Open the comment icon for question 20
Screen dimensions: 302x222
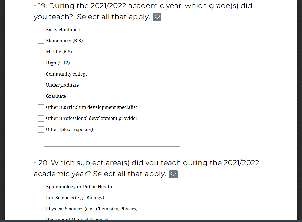173,174
